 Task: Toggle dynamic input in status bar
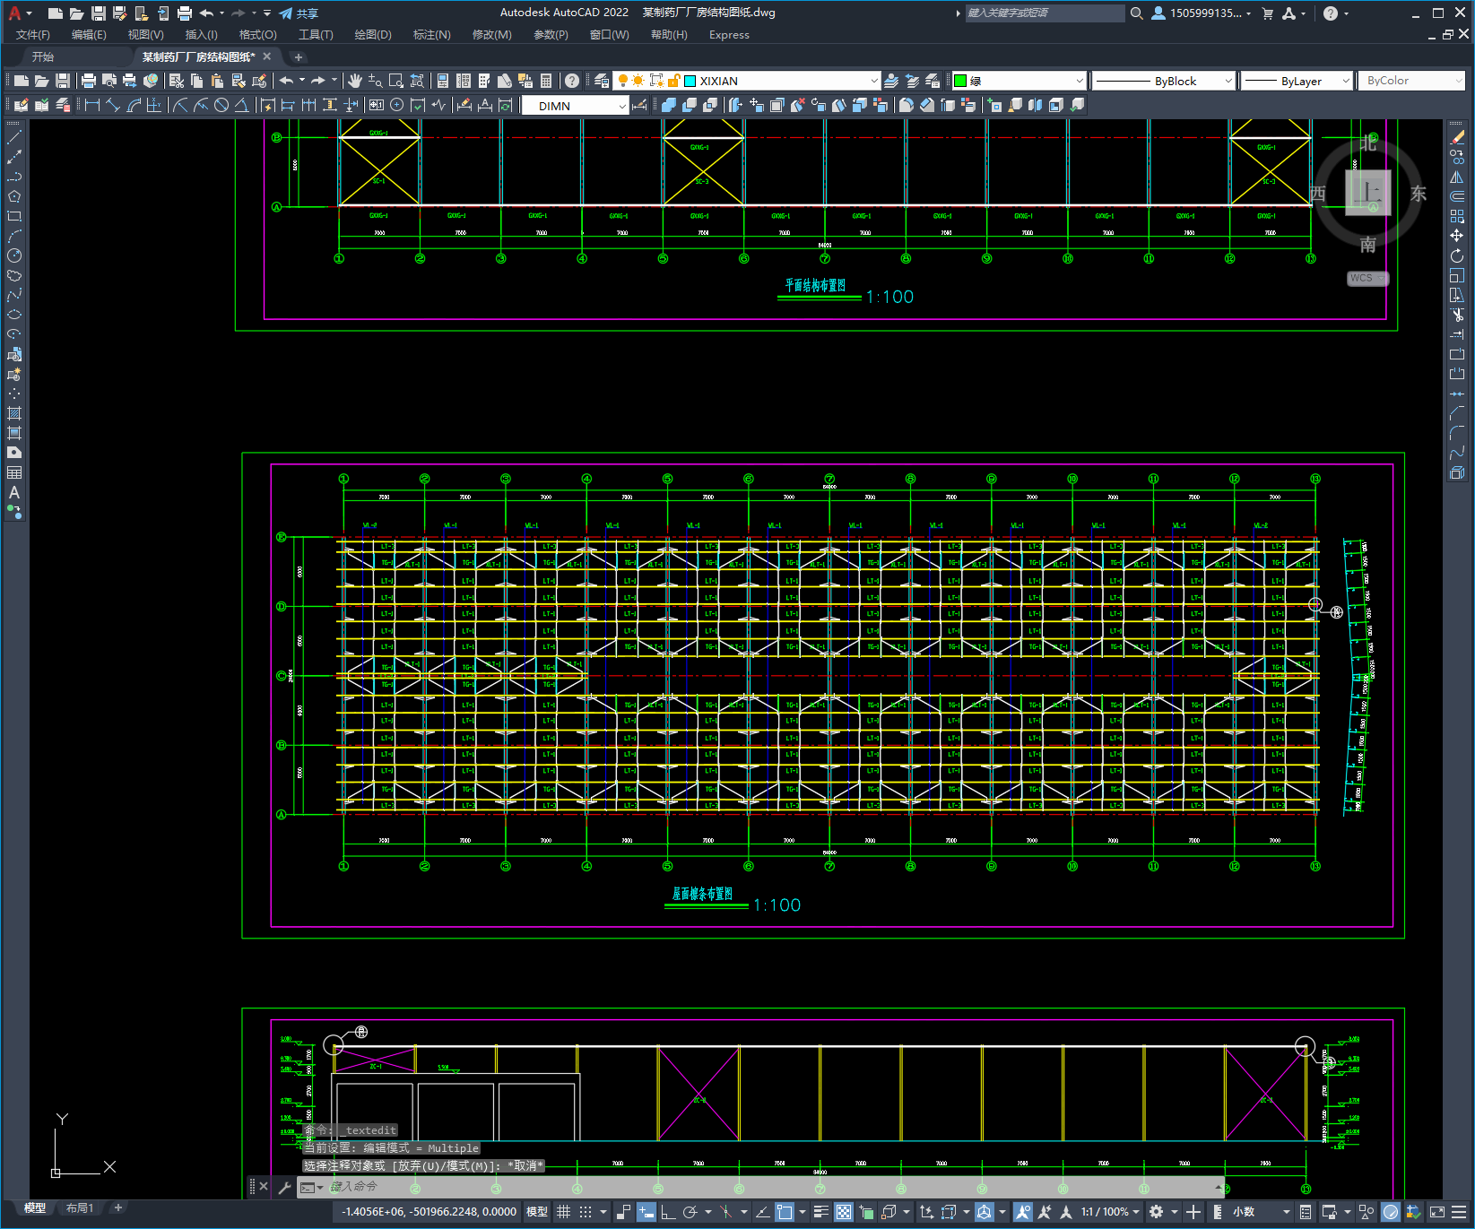coord(646,1212)
